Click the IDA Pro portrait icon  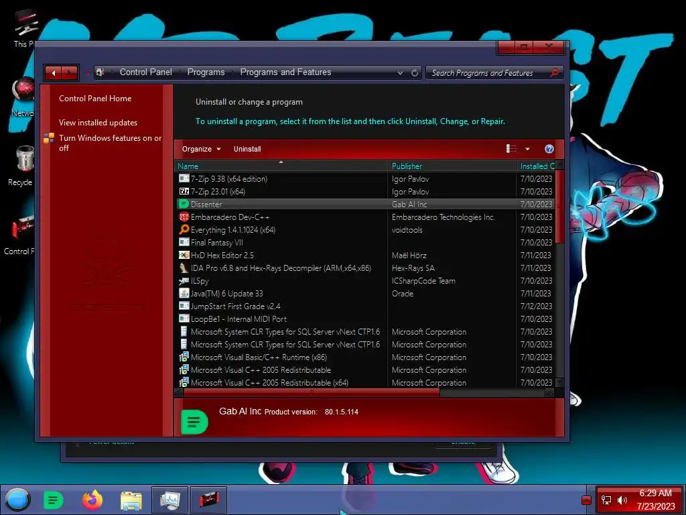pos(184,268)
